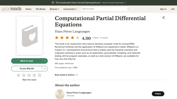The width and height of the screenshot is (177, 99).
Task: Click Join
Action: coord(173,9)
